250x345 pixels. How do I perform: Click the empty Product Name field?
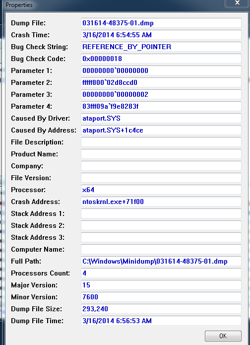(x=161, y=154)
